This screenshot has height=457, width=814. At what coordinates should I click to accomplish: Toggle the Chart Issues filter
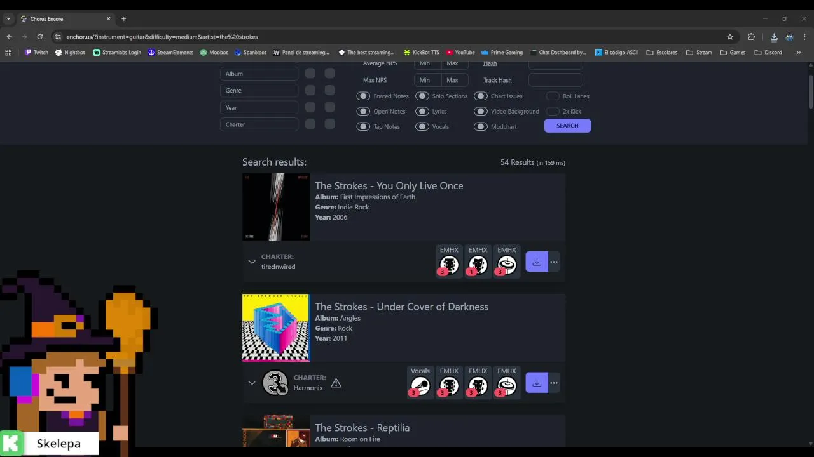481,96
